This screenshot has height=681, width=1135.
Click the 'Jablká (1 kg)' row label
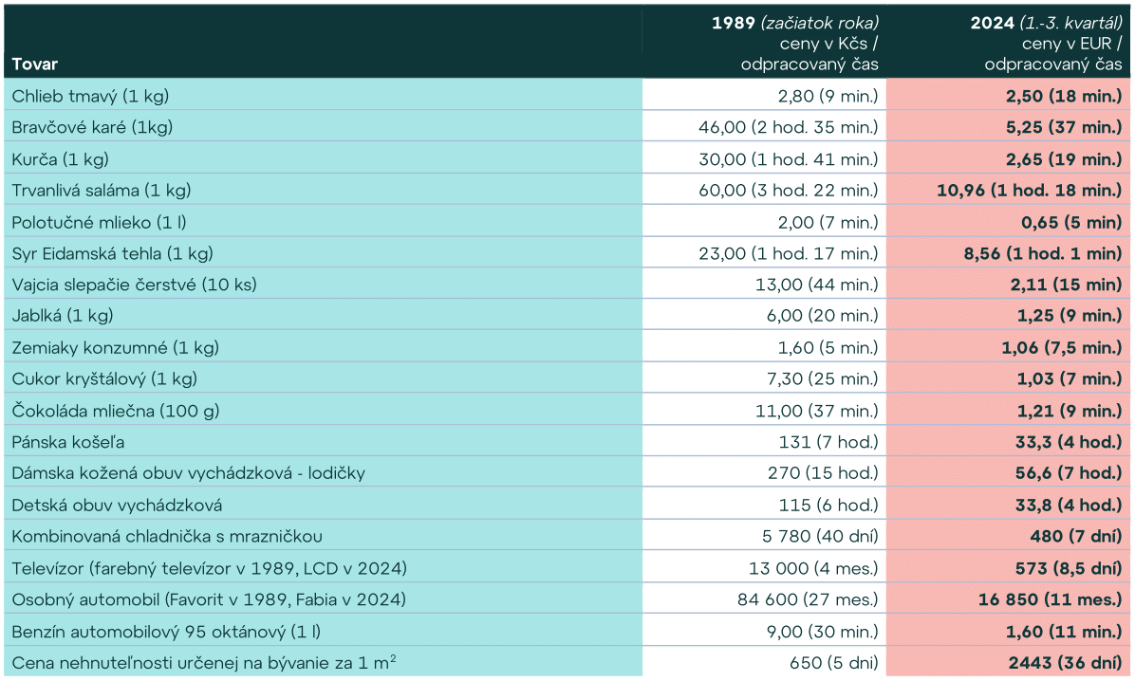[63, 316]
